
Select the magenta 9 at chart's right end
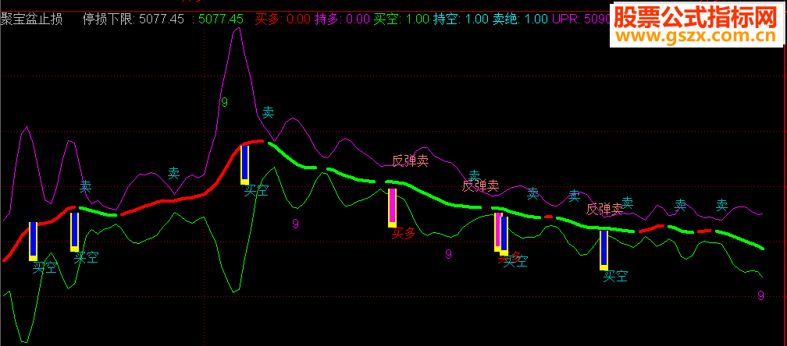pyautogui.click(x=761, y=295)
